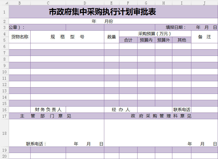This screenshot has height=159, width=218.
Task: Select the 规格型号 header cell
Action: (x=67, y=37)
